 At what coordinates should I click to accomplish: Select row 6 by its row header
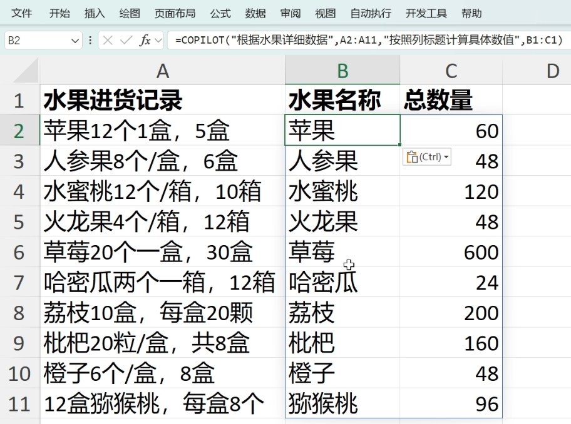point(19,252)
